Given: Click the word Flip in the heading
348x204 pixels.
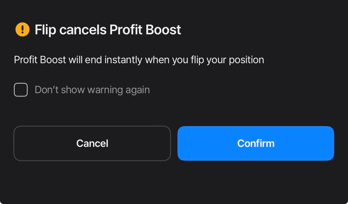Looking at the screenshot, I should pyautogui.click(x=45, y=30).
